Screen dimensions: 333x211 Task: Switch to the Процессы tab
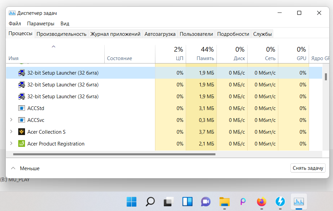[x=20, y=33]
